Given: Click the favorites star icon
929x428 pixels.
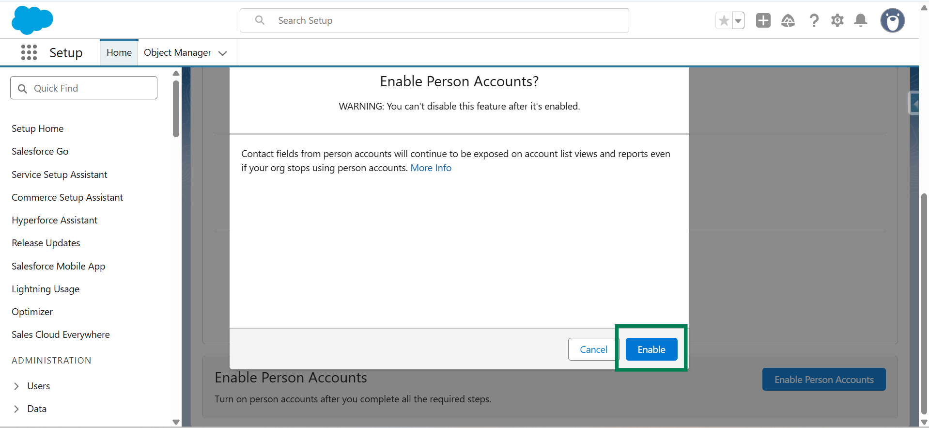Looking at the screenshot, I should 724,21.
